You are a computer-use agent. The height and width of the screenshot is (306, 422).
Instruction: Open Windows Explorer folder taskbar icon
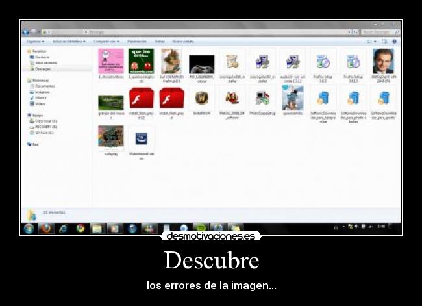[x=97, y=229]
